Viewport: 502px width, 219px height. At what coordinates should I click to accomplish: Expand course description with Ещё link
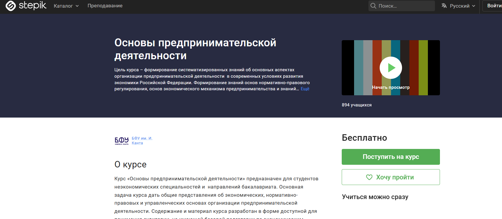click(x=305, y=89)
